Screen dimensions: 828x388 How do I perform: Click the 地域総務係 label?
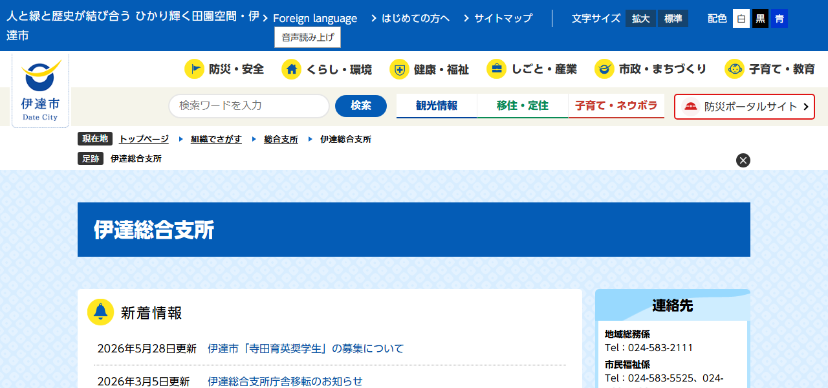click(x=627, y=334)
